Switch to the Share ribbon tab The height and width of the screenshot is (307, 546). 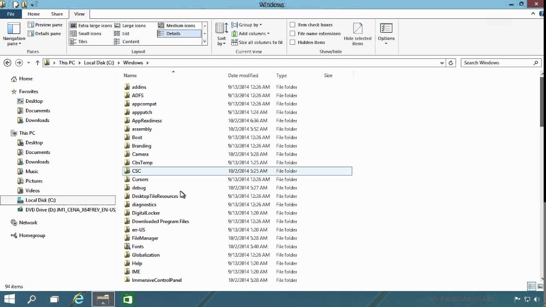click(x=57, y=14)
